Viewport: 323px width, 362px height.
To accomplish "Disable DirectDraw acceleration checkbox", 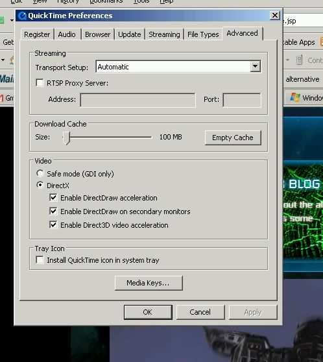I will pos(53,198).
